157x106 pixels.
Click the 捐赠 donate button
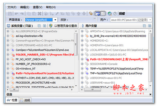point(122,13)
